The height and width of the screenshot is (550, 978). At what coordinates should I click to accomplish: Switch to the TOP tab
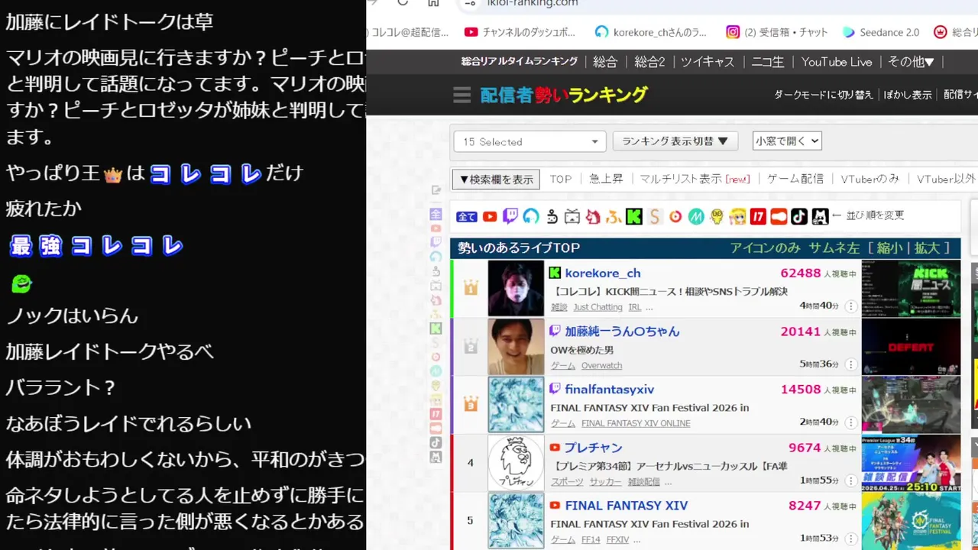coord(561,179)
